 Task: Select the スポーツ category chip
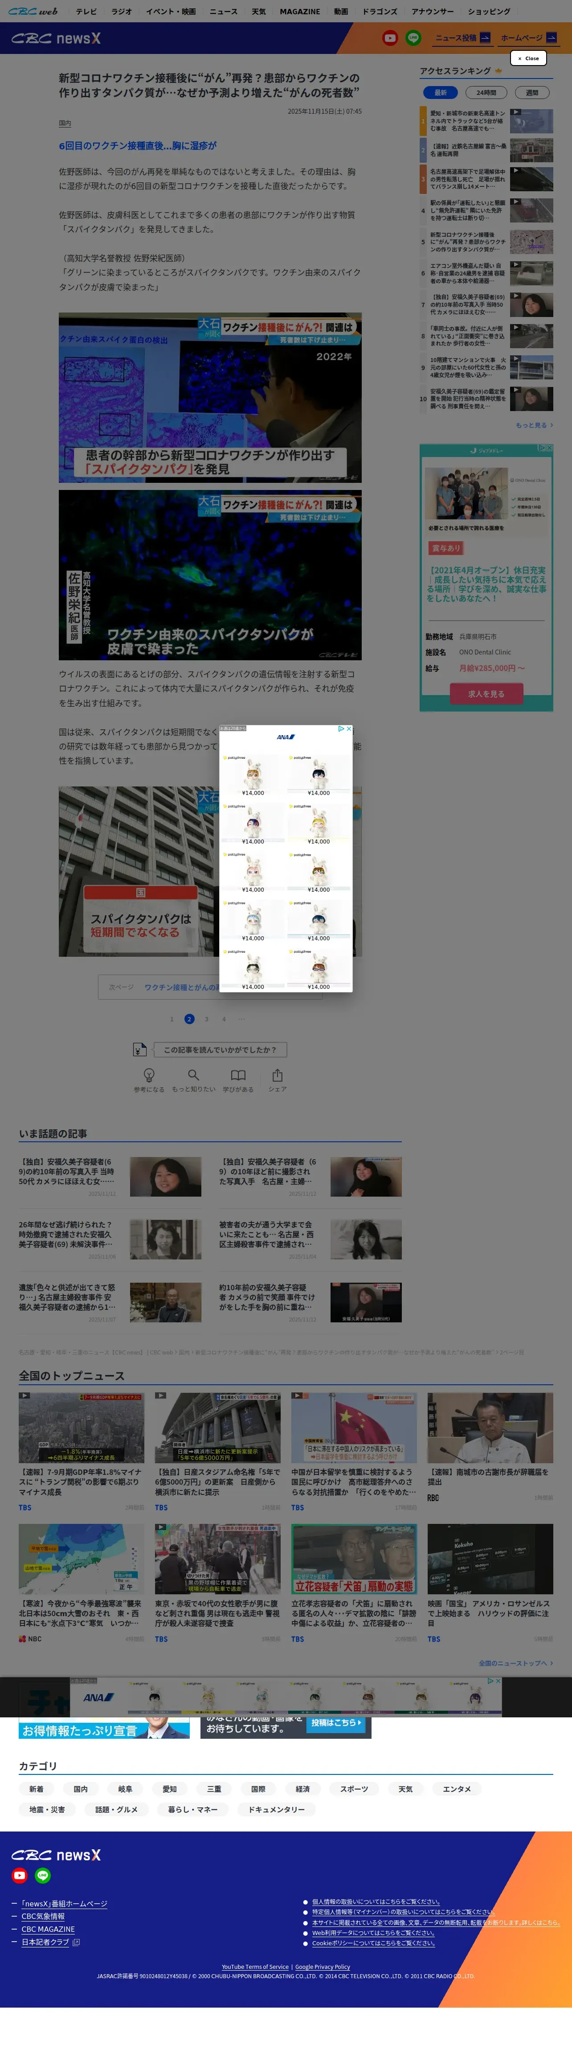(x=354, y=1789)
